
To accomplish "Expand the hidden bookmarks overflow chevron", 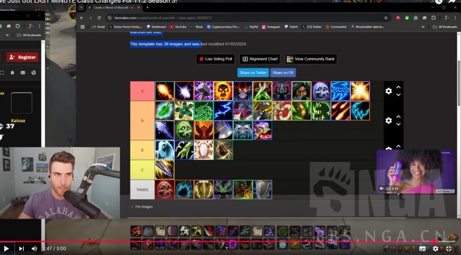I will coord(423,27).
